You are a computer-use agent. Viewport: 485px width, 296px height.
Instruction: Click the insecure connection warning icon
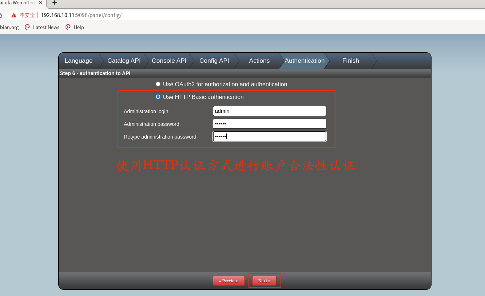(14, 15)
